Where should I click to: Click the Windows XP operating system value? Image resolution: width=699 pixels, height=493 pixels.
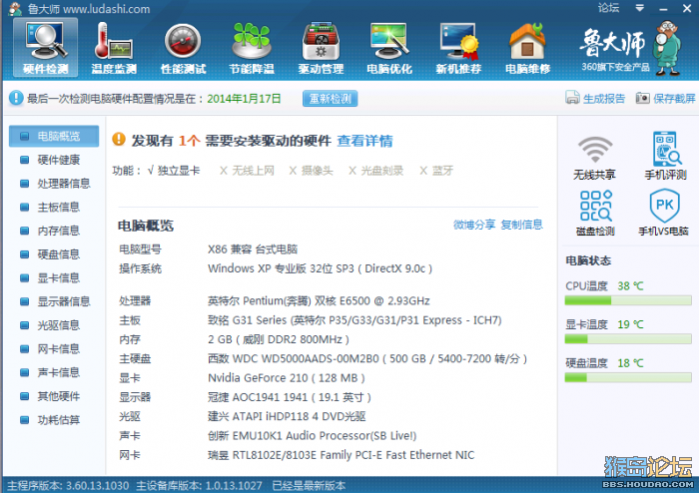(x=321, y=268)
